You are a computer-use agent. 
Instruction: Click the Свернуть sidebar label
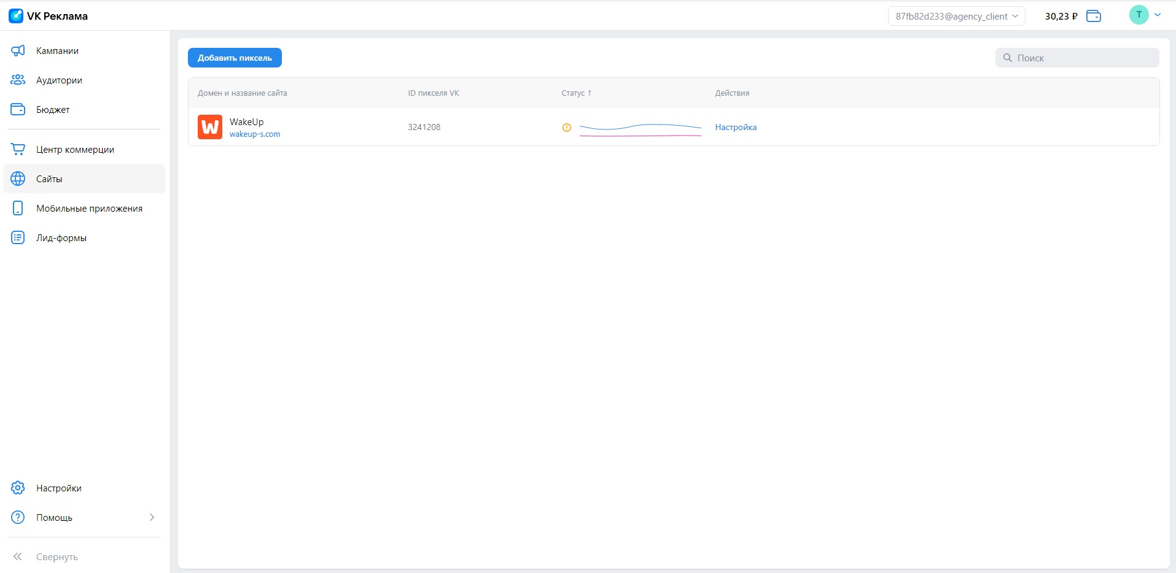coord(57,557)
